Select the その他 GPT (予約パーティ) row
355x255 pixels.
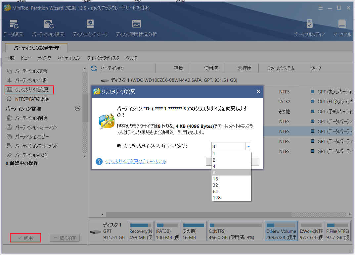point(308,112)
